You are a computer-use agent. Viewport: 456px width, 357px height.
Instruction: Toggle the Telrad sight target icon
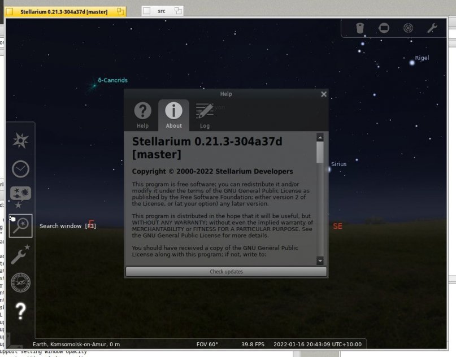point(408,28)
